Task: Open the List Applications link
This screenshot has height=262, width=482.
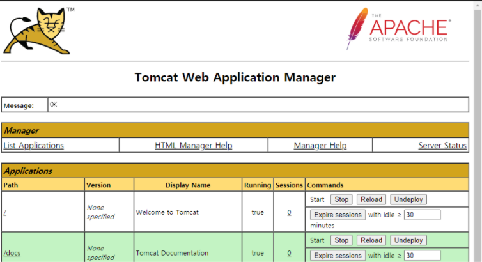Action: 33,145
